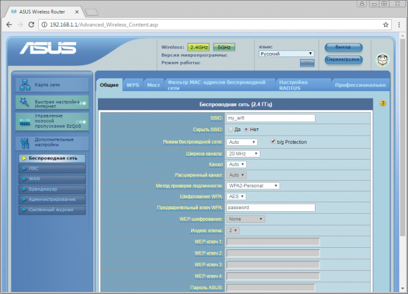This screenshot has width=408, height=294.
Task: Open the WPA2-Personal authentication dropdown
Action: (253, 185)
